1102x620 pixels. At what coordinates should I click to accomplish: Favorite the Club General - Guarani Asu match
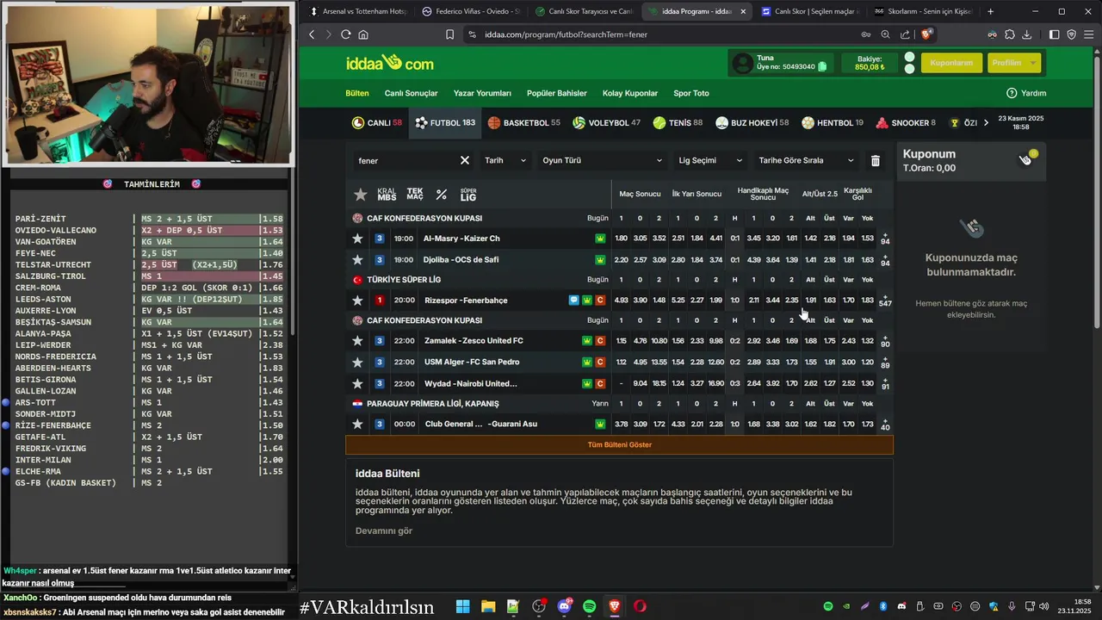point(357,425)
